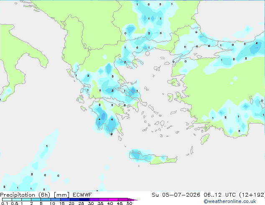Pick the legend swatch between 35 and 40
The image size is (265, 205).
pos(103,200)
